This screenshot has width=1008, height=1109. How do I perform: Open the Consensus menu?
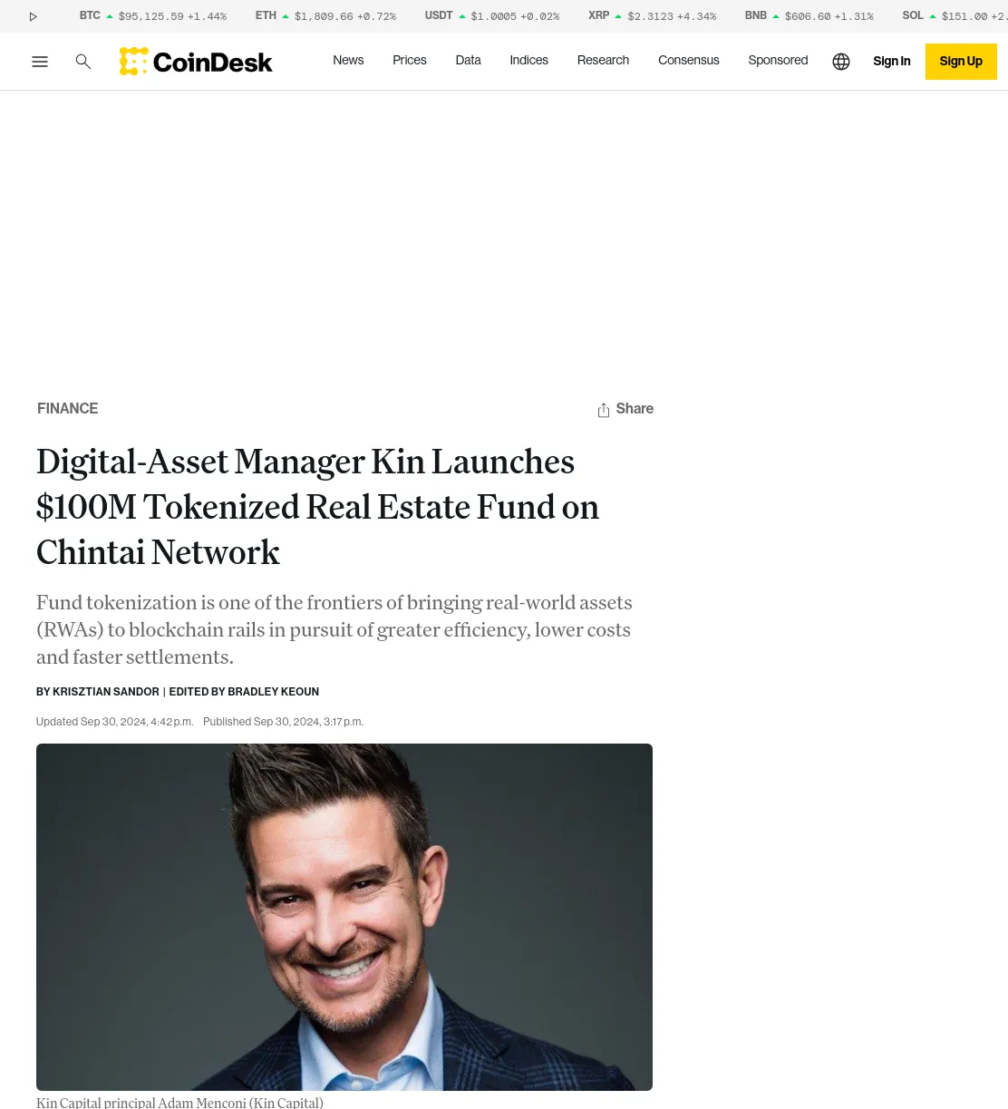click(689, 60)
